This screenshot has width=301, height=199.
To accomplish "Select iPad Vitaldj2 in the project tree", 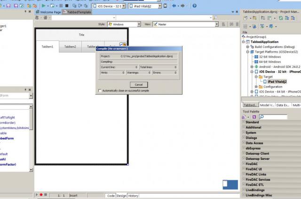I will click(277, 82).
